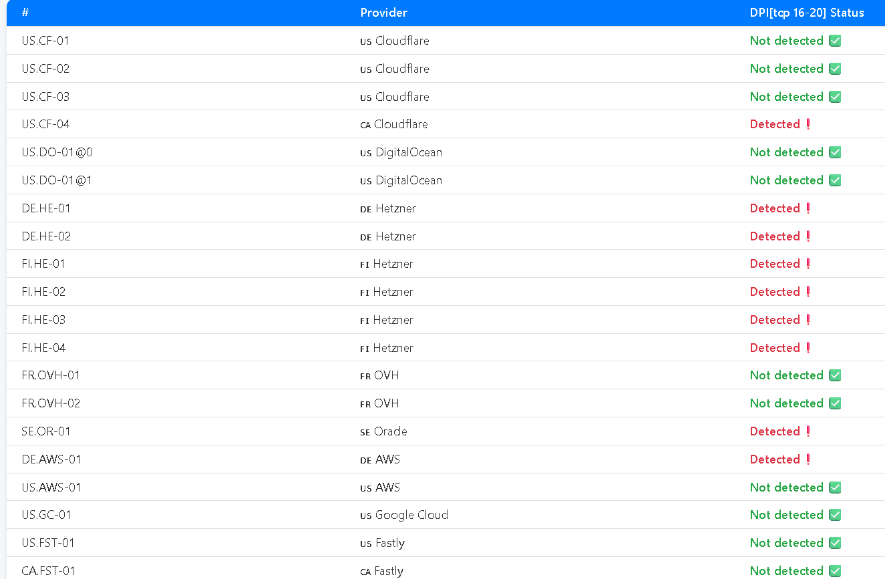Viewport: 885px width, 579px height.
Task: Click the red exclamation icon for SE.OR-01
Action: tap(808, 431)
